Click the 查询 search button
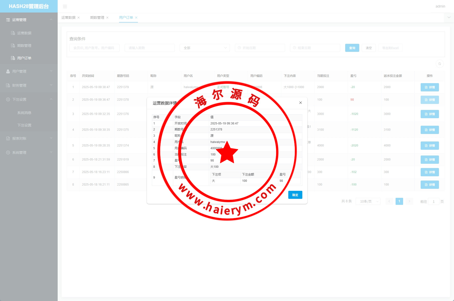The height and width of the screenshot is (301, 454). pos(352,48)
